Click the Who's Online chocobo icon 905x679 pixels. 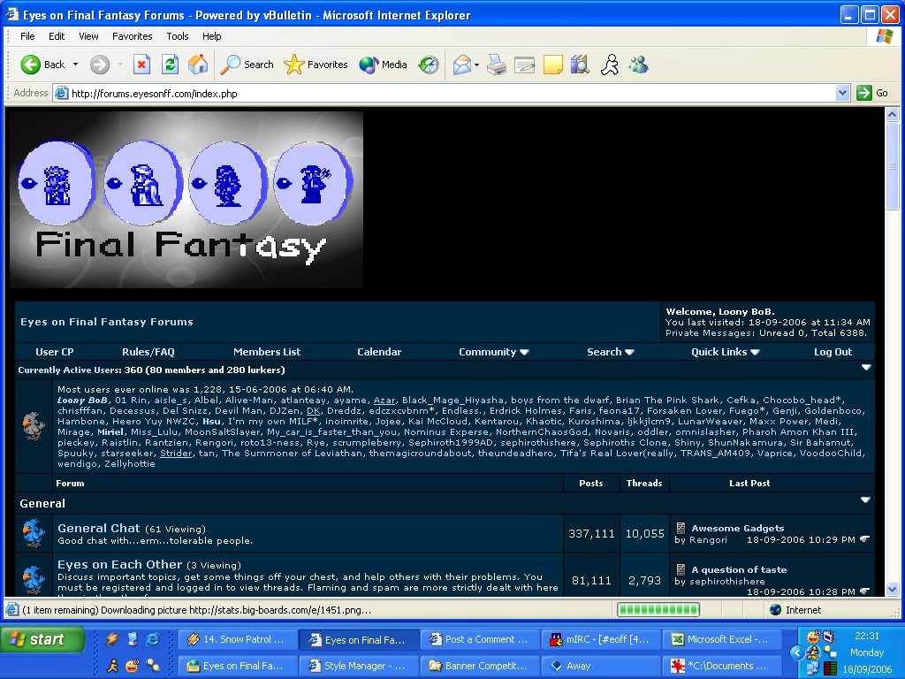click(34, 426)
